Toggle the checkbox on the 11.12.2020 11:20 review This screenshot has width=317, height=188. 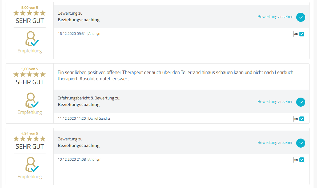coord(302,119)
